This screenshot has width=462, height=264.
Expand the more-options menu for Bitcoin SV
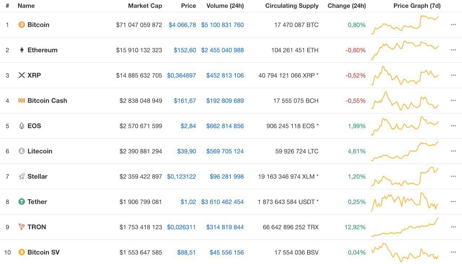point(453,252)
